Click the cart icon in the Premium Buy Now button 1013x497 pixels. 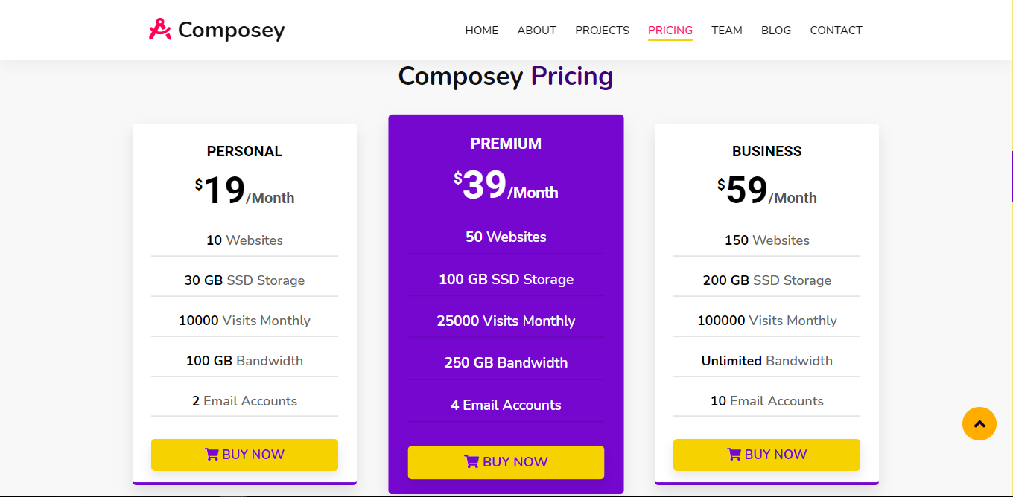471,462
